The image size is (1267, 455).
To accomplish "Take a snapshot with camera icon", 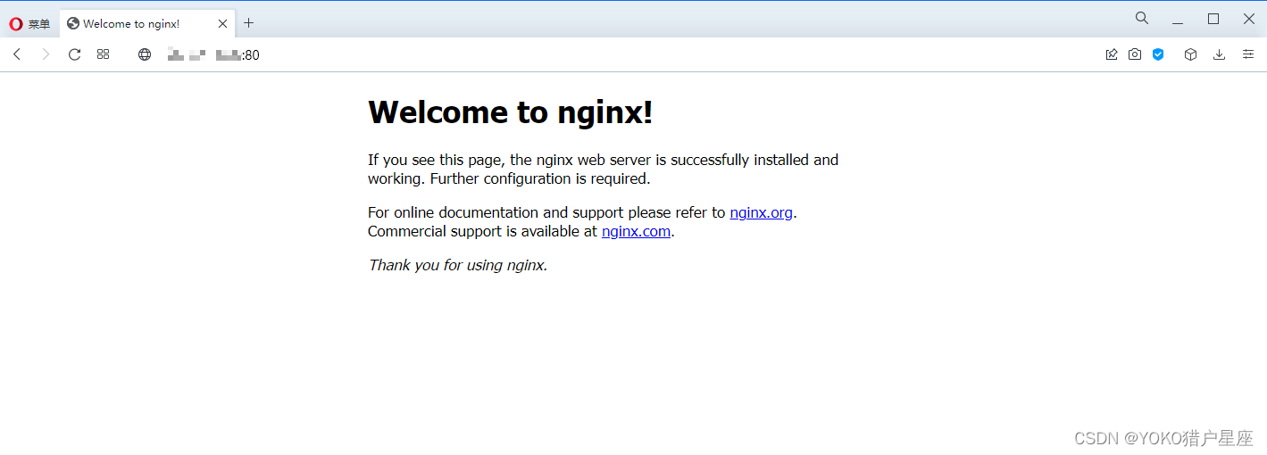I will pyautogui.click(x=1135, y=54).
